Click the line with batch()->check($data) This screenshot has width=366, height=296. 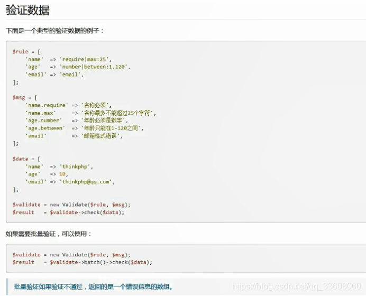click(83, 262)
